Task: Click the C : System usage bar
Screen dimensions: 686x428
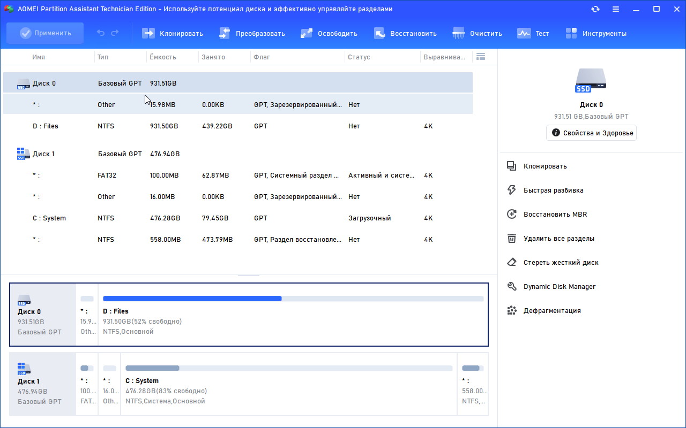Action: point(289,368)
